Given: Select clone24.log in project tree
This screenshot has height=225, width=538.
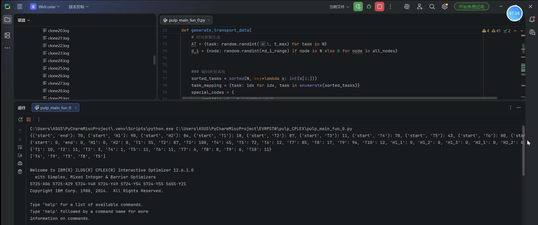Looking at the screenshot, I should click(56, 60).
